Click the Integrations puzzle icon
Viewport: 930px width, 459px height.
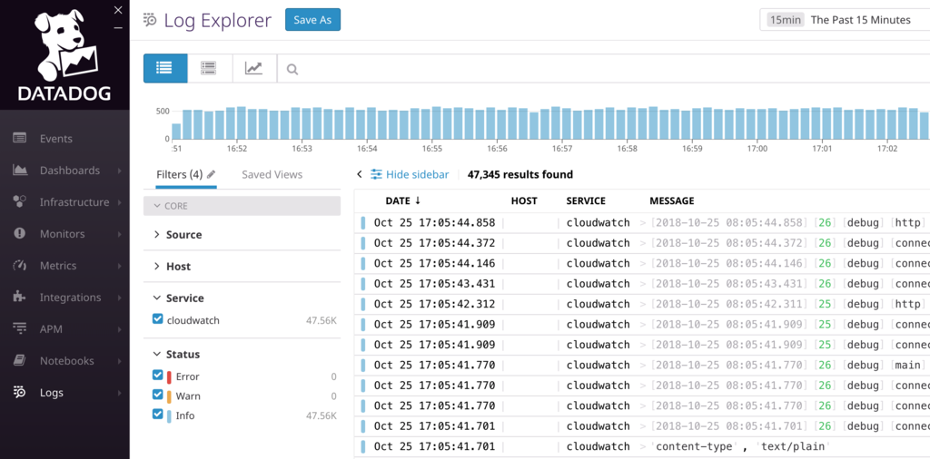coord(20,297)
